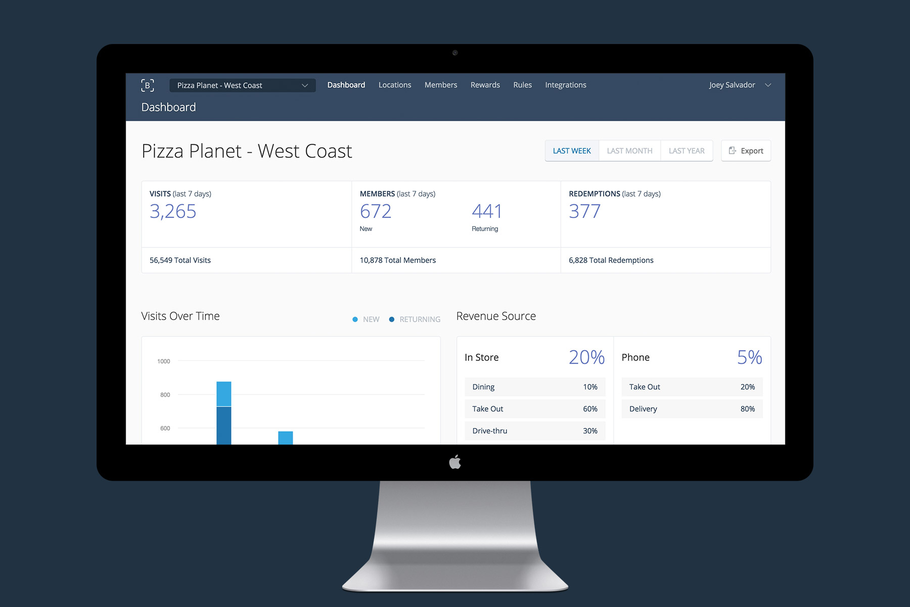
Task: Click the Revenue Source heading
Action: pos(496,316)
